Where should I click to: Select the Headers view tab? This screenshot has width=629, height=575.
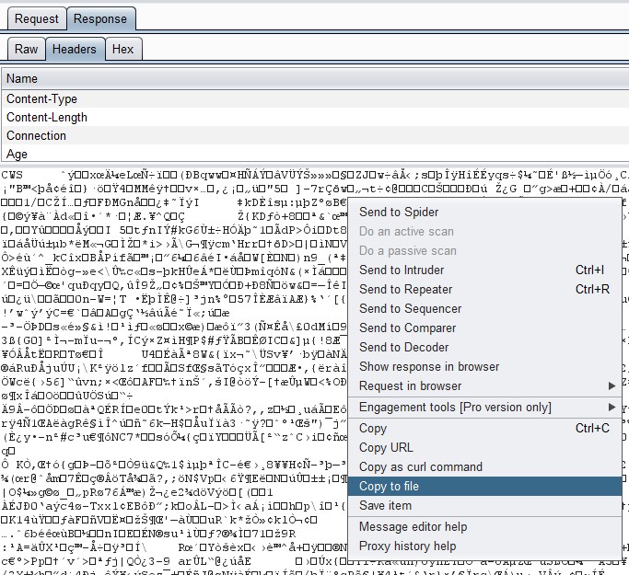[75, 49]
